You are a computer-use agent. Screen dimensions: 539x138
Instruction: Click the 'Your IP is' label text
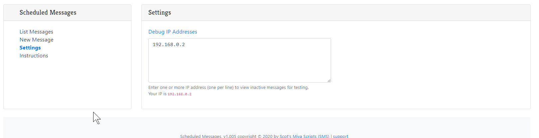pos(157,94)
